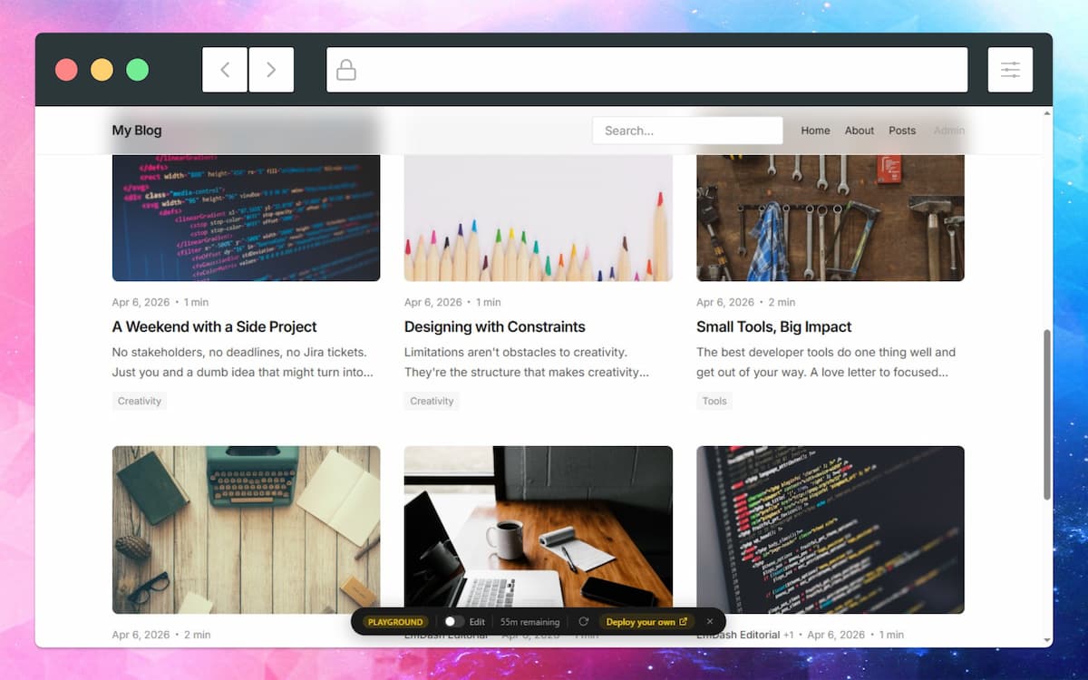Open the browser settings sliders icon

coord(1010,69)
